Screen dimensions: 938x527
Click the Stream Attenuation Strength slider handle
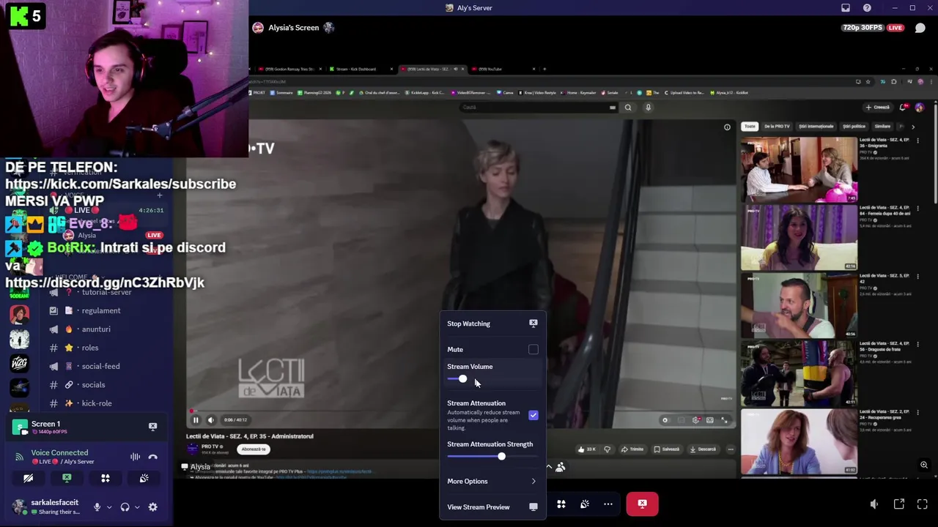pos(501,457)
